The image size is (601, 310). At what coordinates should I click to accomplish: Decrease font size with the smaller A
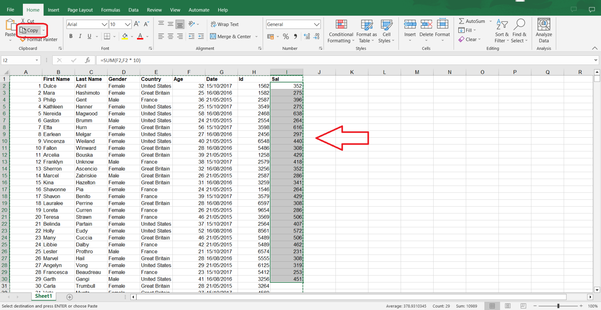point(146,24)
